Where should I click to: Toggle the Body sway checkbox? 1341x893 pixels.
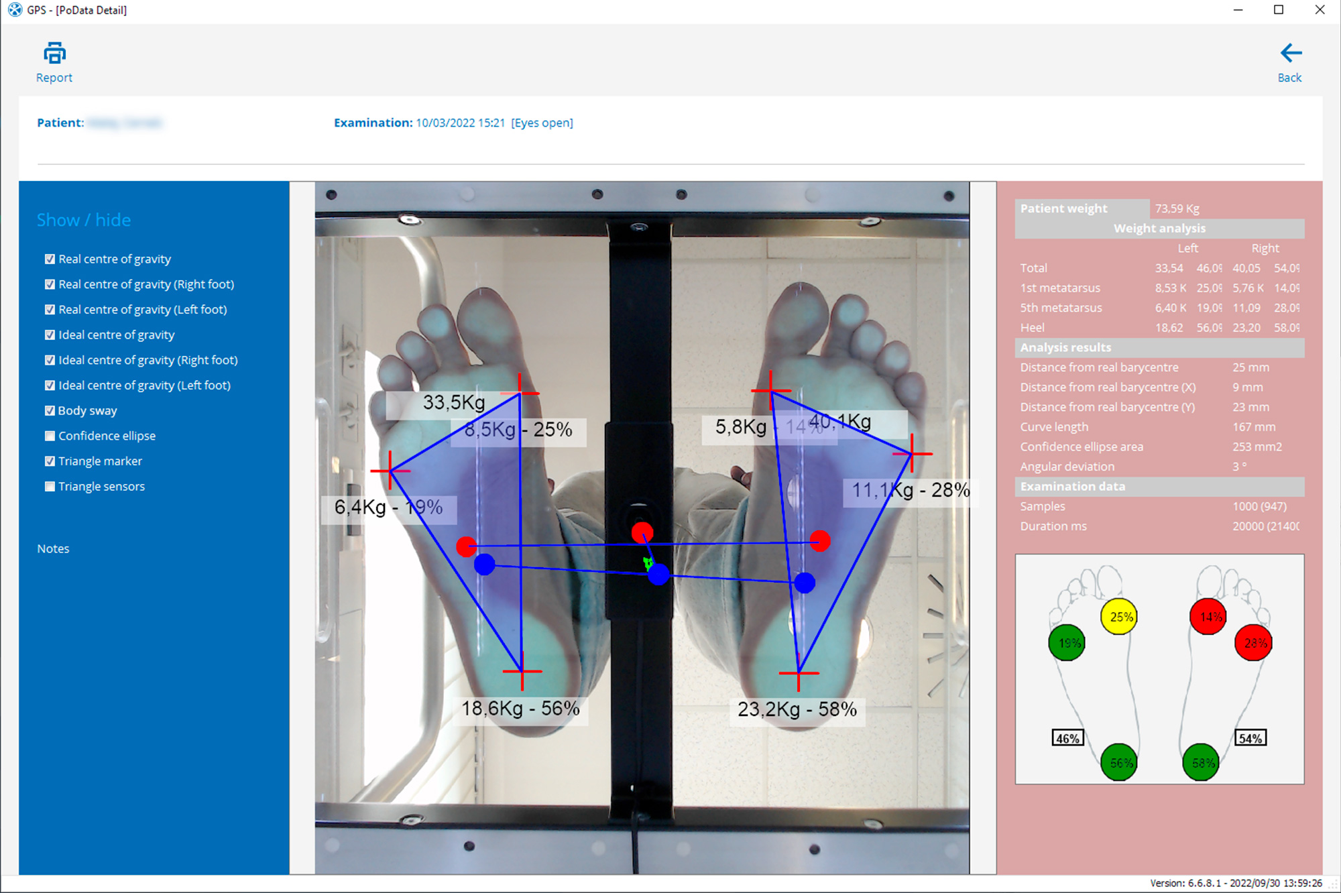[x=50, y=410]
